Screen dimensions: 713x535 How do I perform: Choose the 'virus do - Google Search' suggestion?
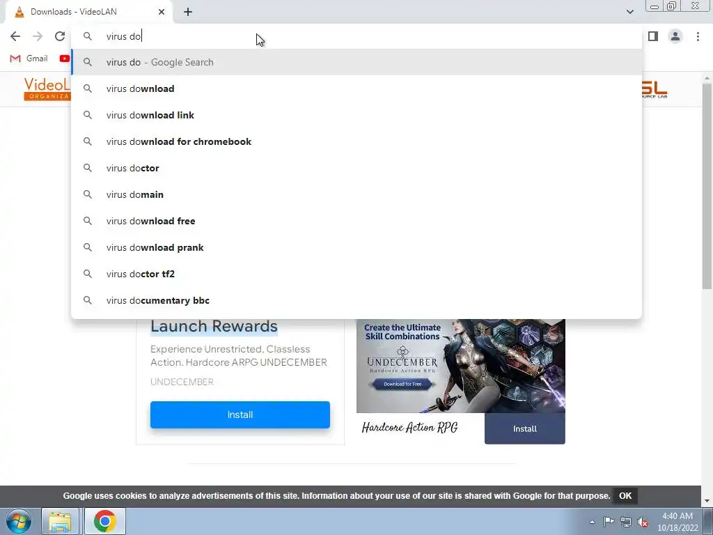[356, 62]
